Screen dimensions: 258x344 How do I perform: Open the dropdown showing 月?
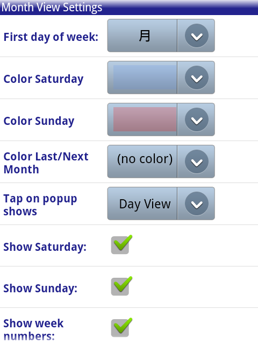[x=161, y=36]
